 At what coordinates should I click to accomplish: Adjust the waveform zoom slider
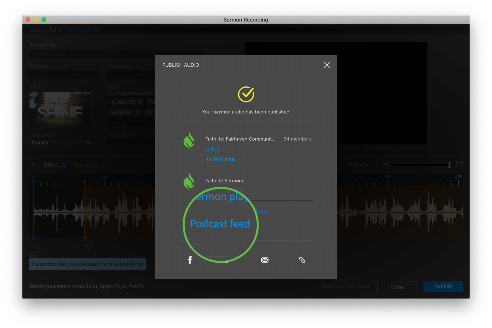point(449,165)
